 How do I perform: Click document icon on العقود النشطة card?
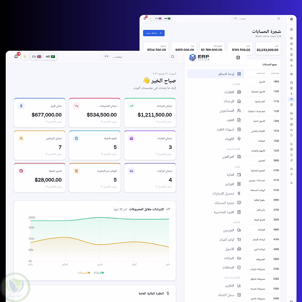76,139
